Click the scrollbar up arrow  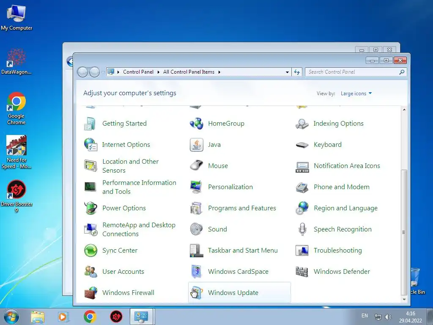404,110
